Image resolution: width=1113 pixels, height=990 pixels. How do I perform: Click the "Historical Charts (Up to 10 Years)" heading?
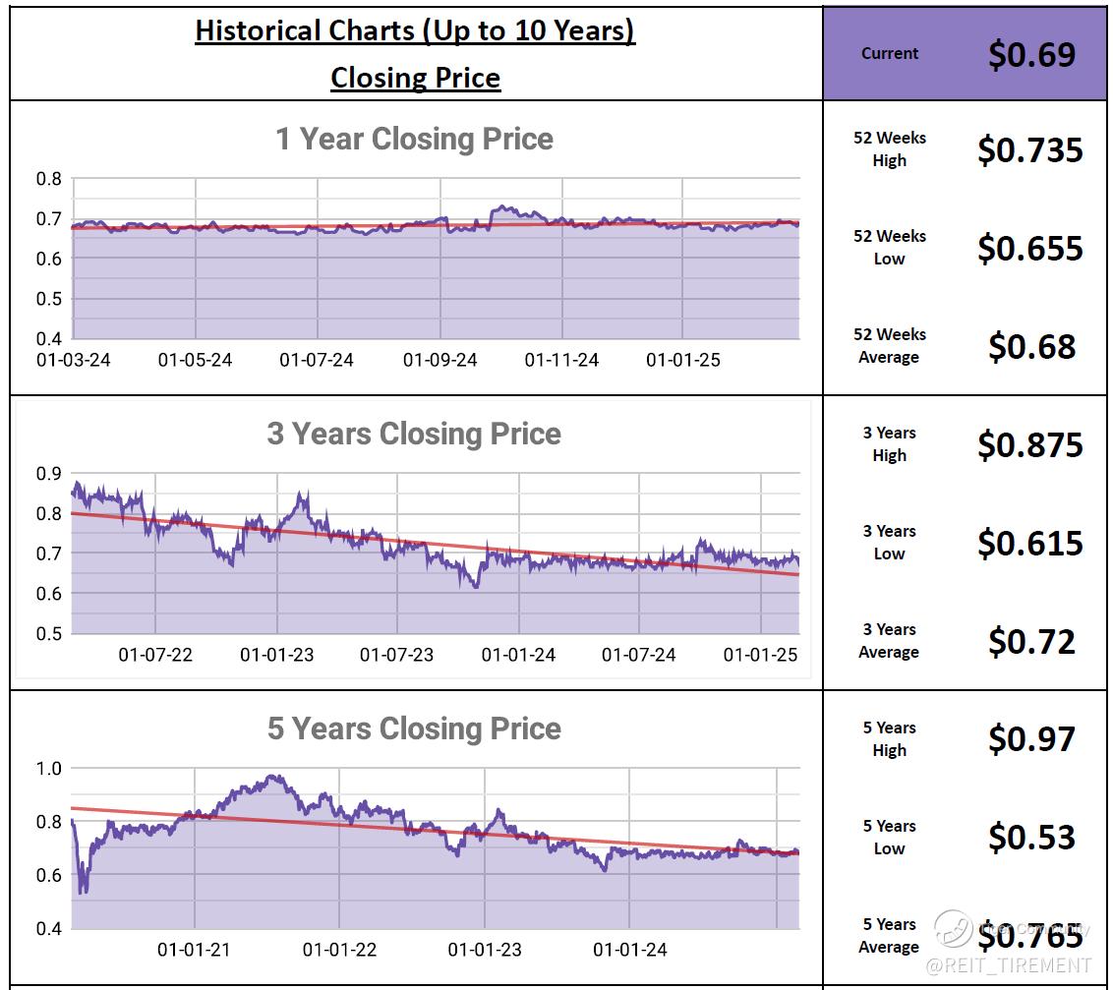[x=415, y=30]
